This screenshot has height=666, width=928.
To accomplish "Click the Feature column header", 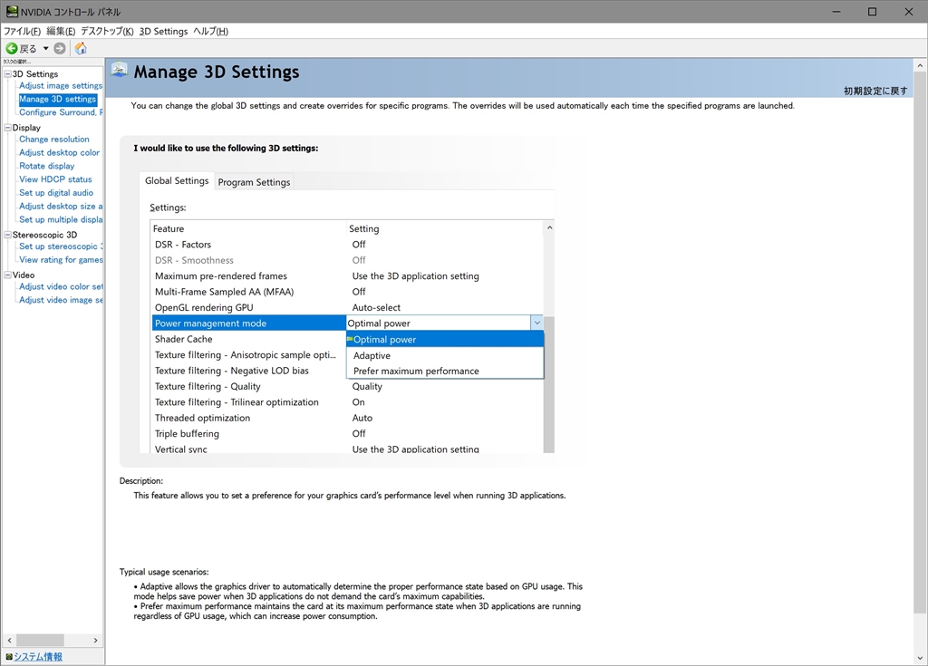I will tap(248, 228).
